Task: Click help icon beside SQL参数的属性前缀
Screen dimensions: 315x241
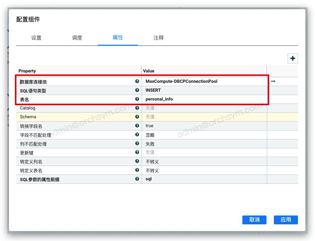Action: [137, 179]
